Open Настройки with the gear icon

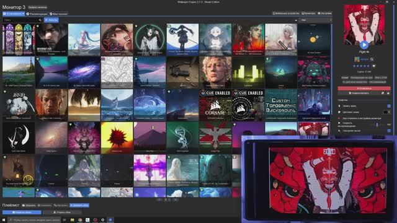point(324,13)
